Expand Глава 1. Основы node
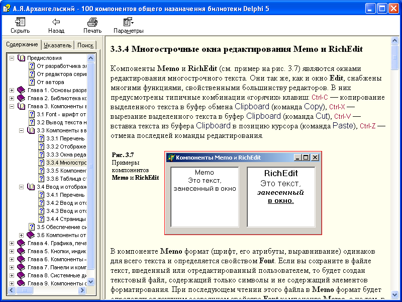Screen dimensions: 402x302 [12, 90]
